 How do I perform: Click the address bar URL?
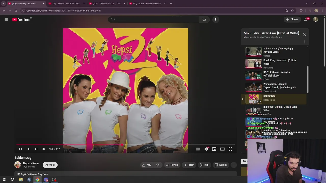pos(64,11)
